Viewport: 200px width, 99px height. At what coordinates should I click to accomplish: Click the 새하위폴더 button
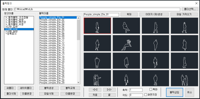click(26, 88)
